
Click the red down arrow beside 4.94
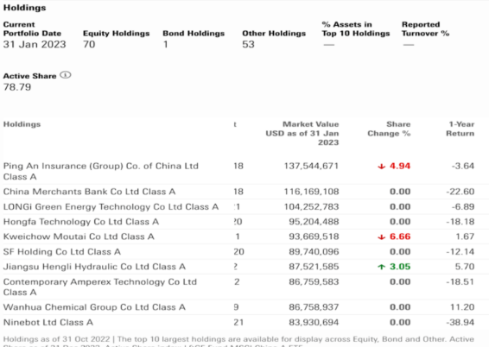(381, 167)
